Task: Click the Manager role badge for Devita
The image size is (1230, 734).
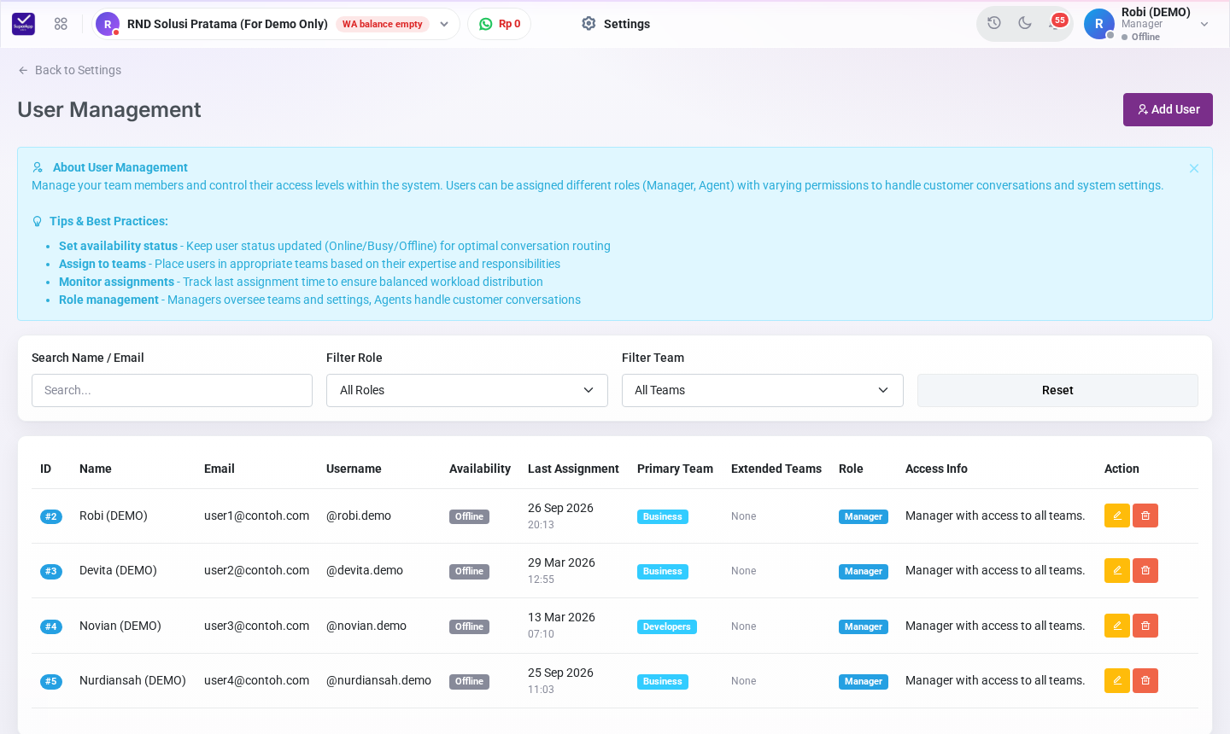Action: [864, 571]
